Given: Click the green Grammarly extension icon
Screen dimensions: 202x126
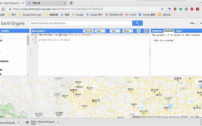Looking at the screenshot, I should (180, 9).
